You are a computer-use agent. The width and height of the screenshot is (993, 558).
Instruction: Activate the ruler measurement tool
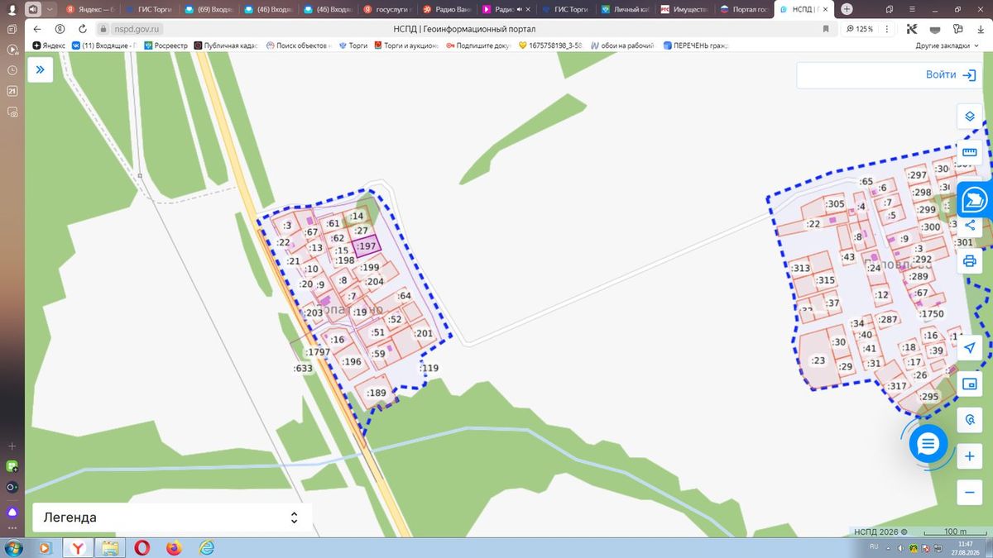(x=970, y=152)
